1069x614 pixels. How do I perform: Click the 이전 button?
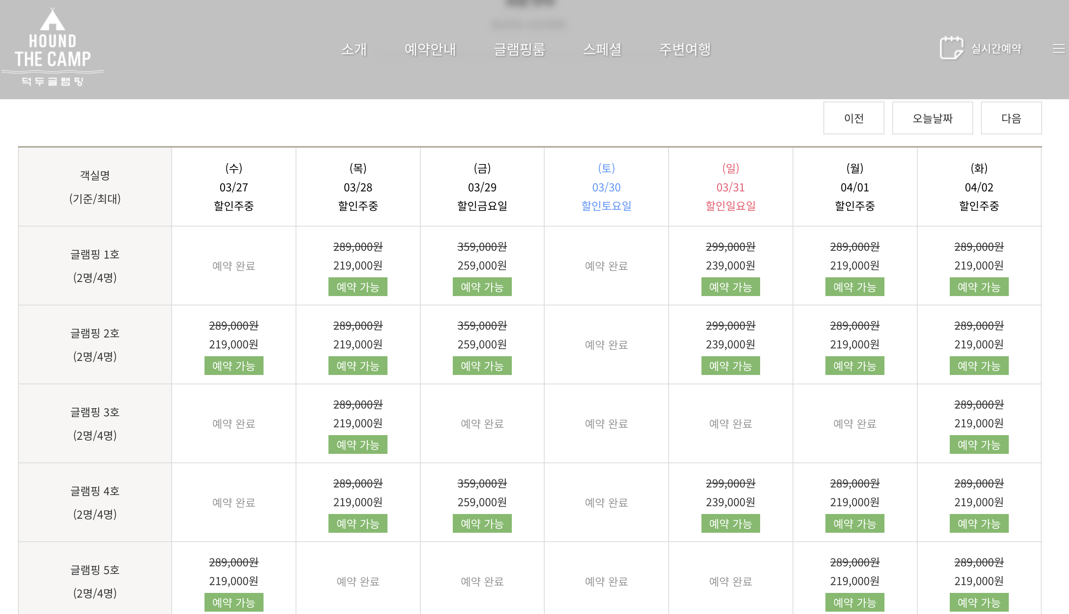pyautogui.click(x=853, y=118)
